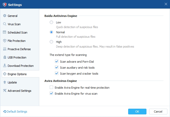Click the File Protection shield icon
Screen dimensions: 170x117
point(4,41)
